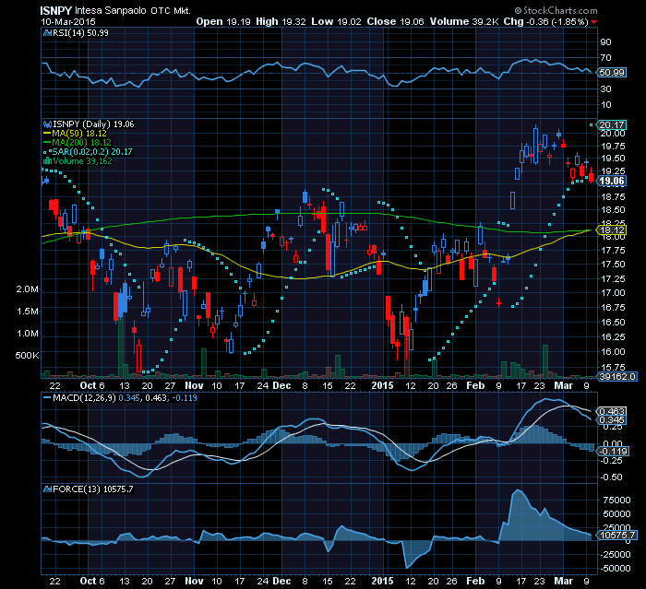Click the ISNPY (Daily) 19.06 legend entry
Image resolution: width=646 pixels, height=589 pixels.
tap(93, 124)
